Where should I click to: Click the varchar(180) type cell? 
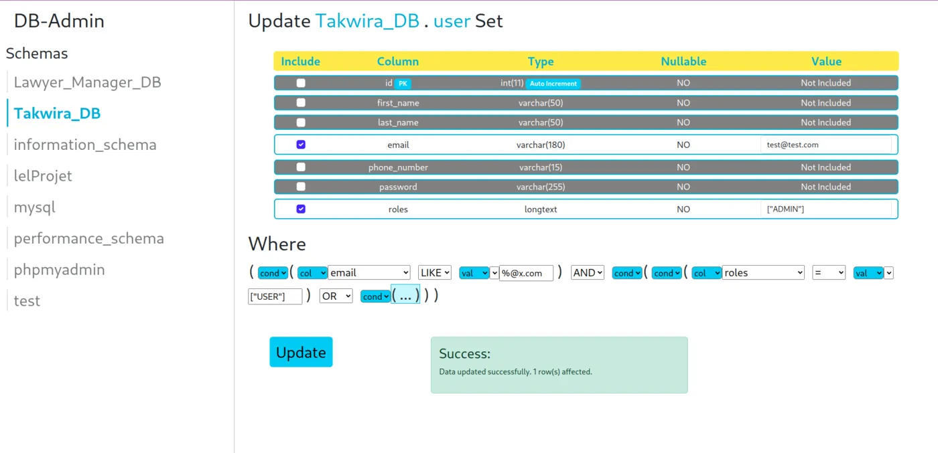click(541, 145)
